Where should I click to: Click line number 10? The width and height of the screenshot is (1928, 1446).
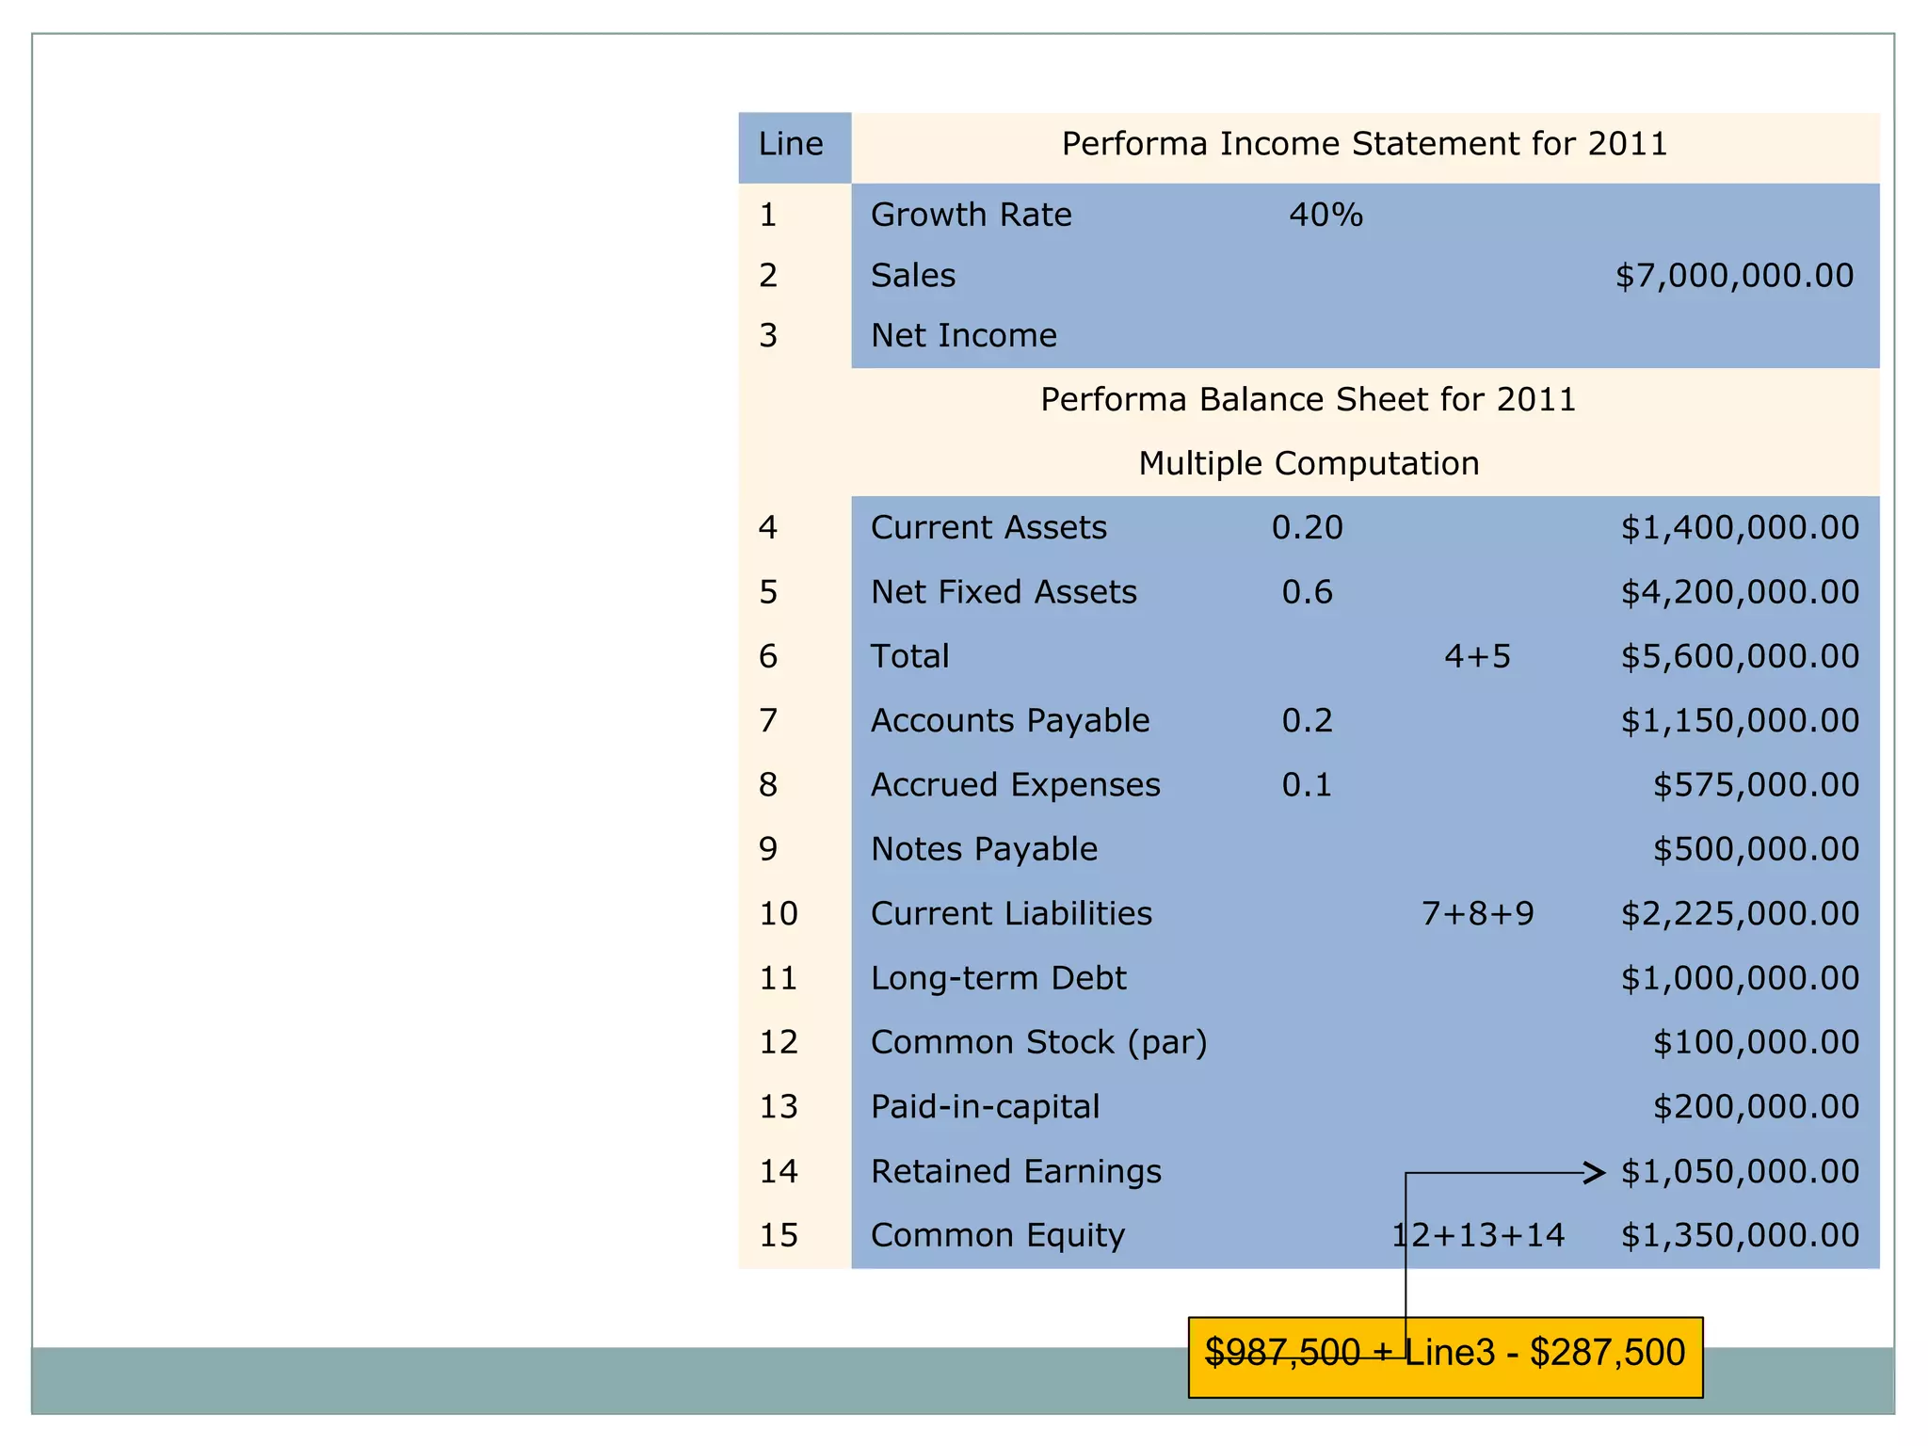point(779,913)
